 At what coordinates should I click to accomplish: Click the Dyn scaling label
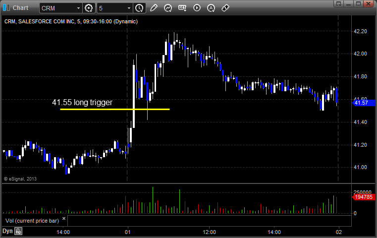(x=7, y=231)
